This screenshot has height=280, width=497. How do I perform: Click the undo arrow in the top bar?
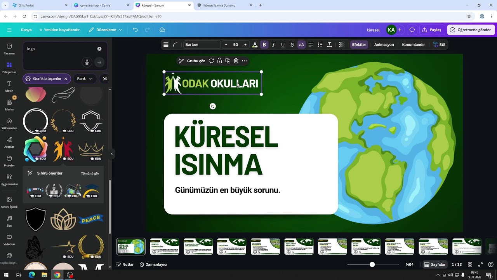pyautogui.click(x=135, y=30)
